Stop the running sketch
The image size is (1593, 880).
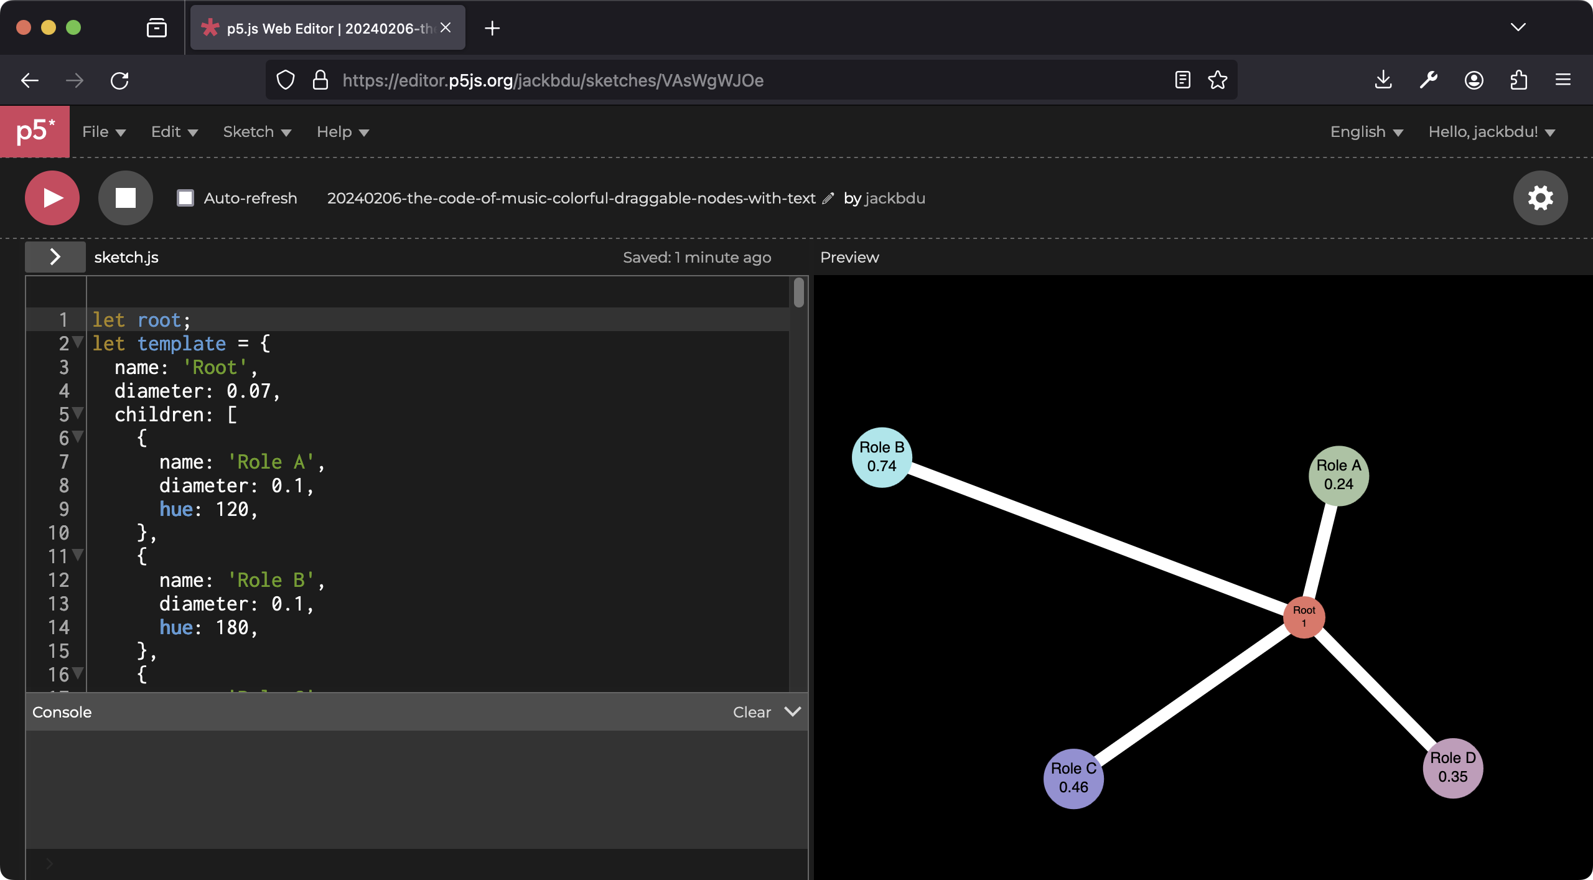coord(125,198)
